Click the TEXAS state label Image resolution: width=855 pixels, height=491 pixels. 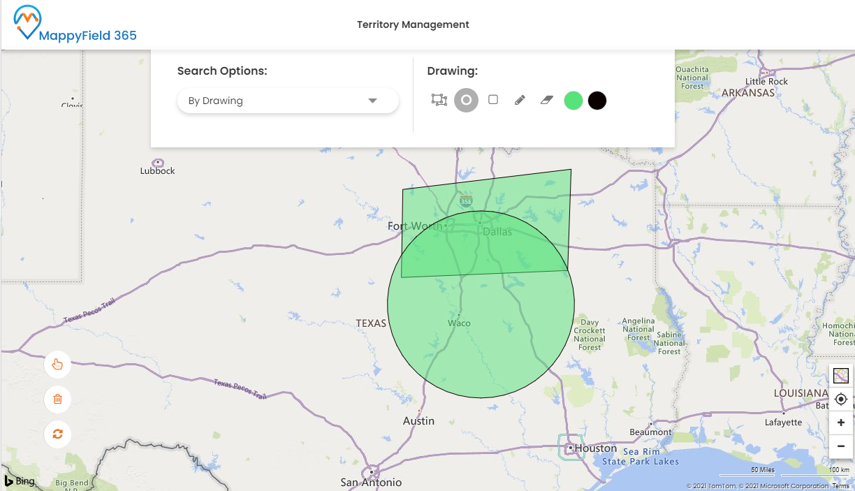point(371,323)
